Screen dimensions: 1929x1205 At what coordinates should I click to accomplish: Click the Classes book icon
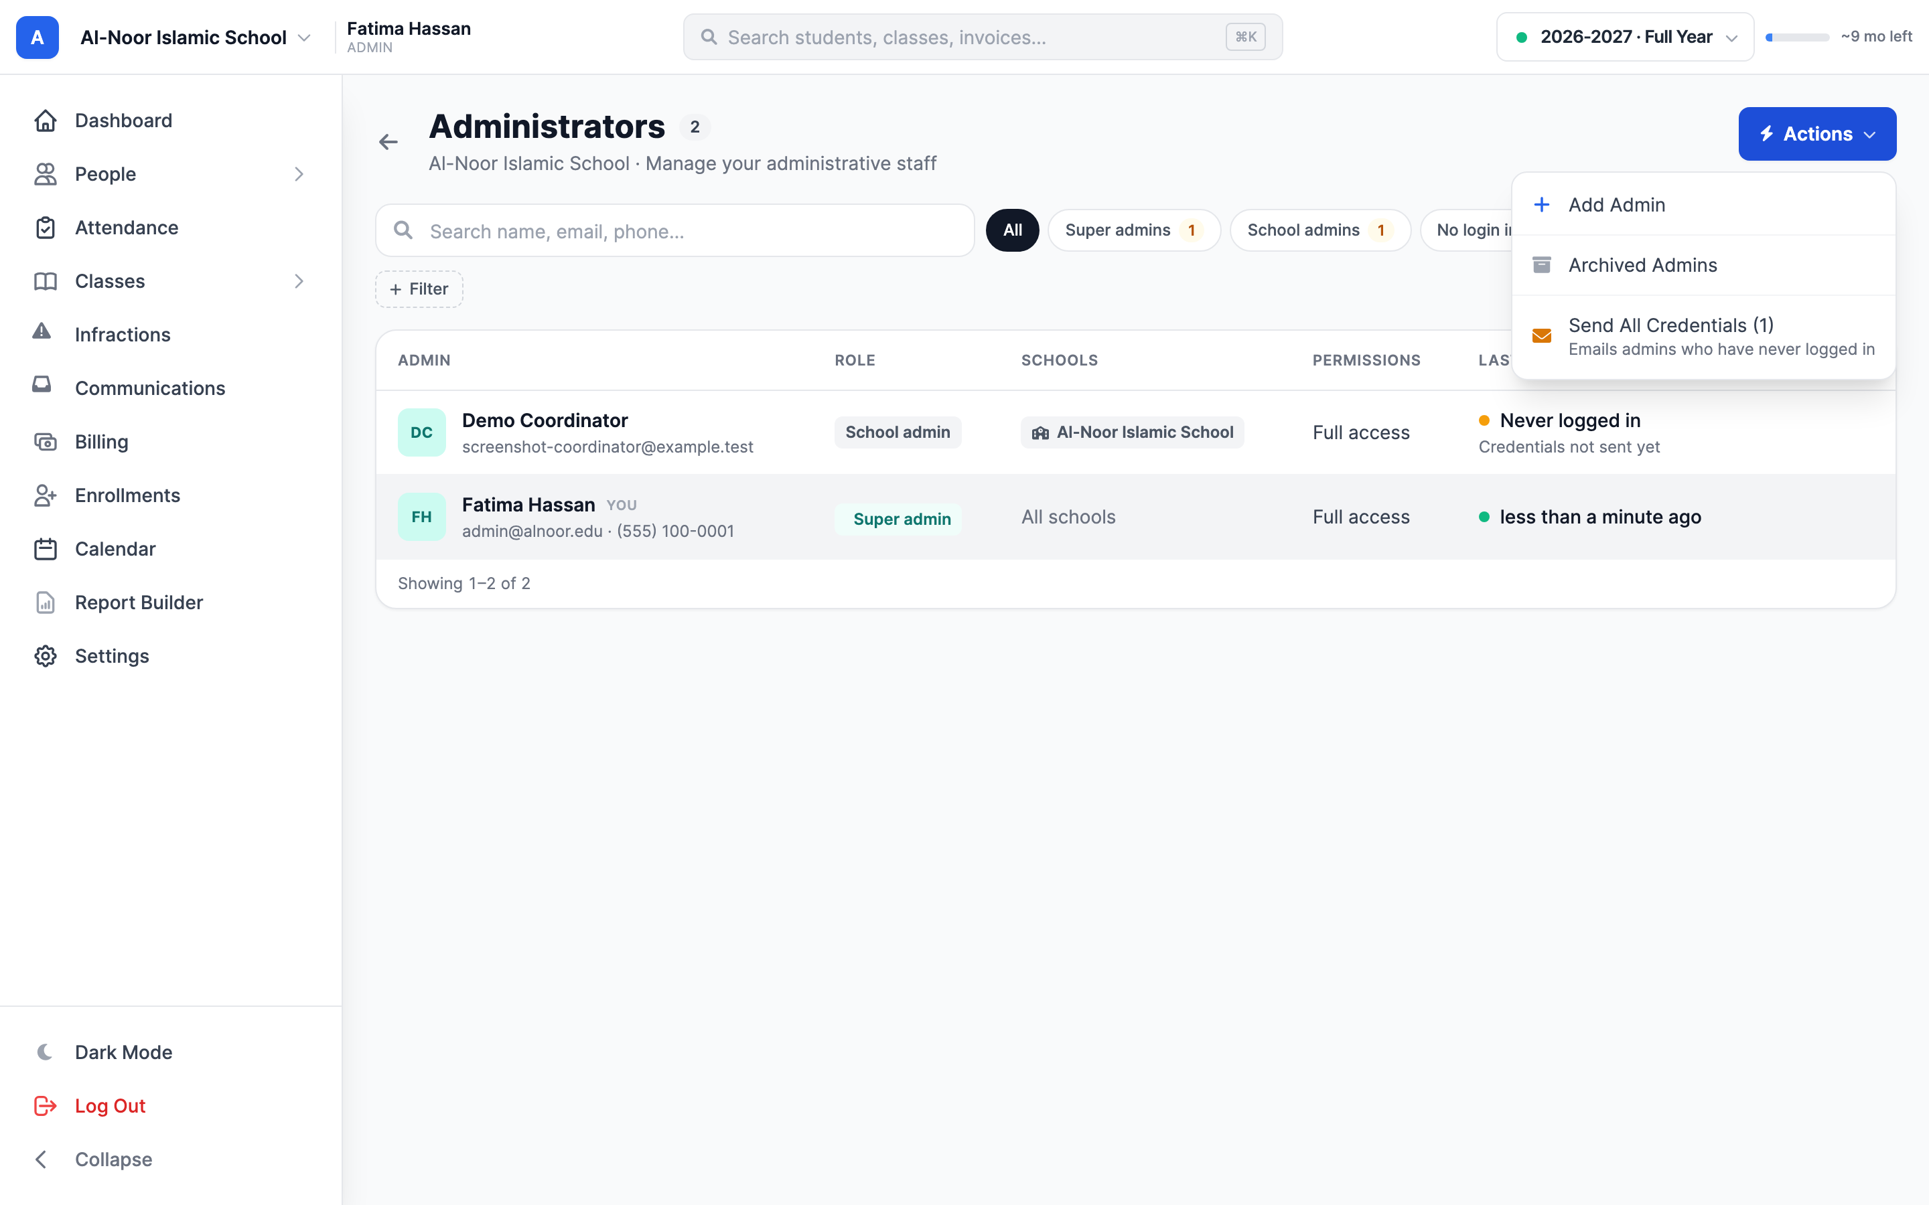(46, 281)
